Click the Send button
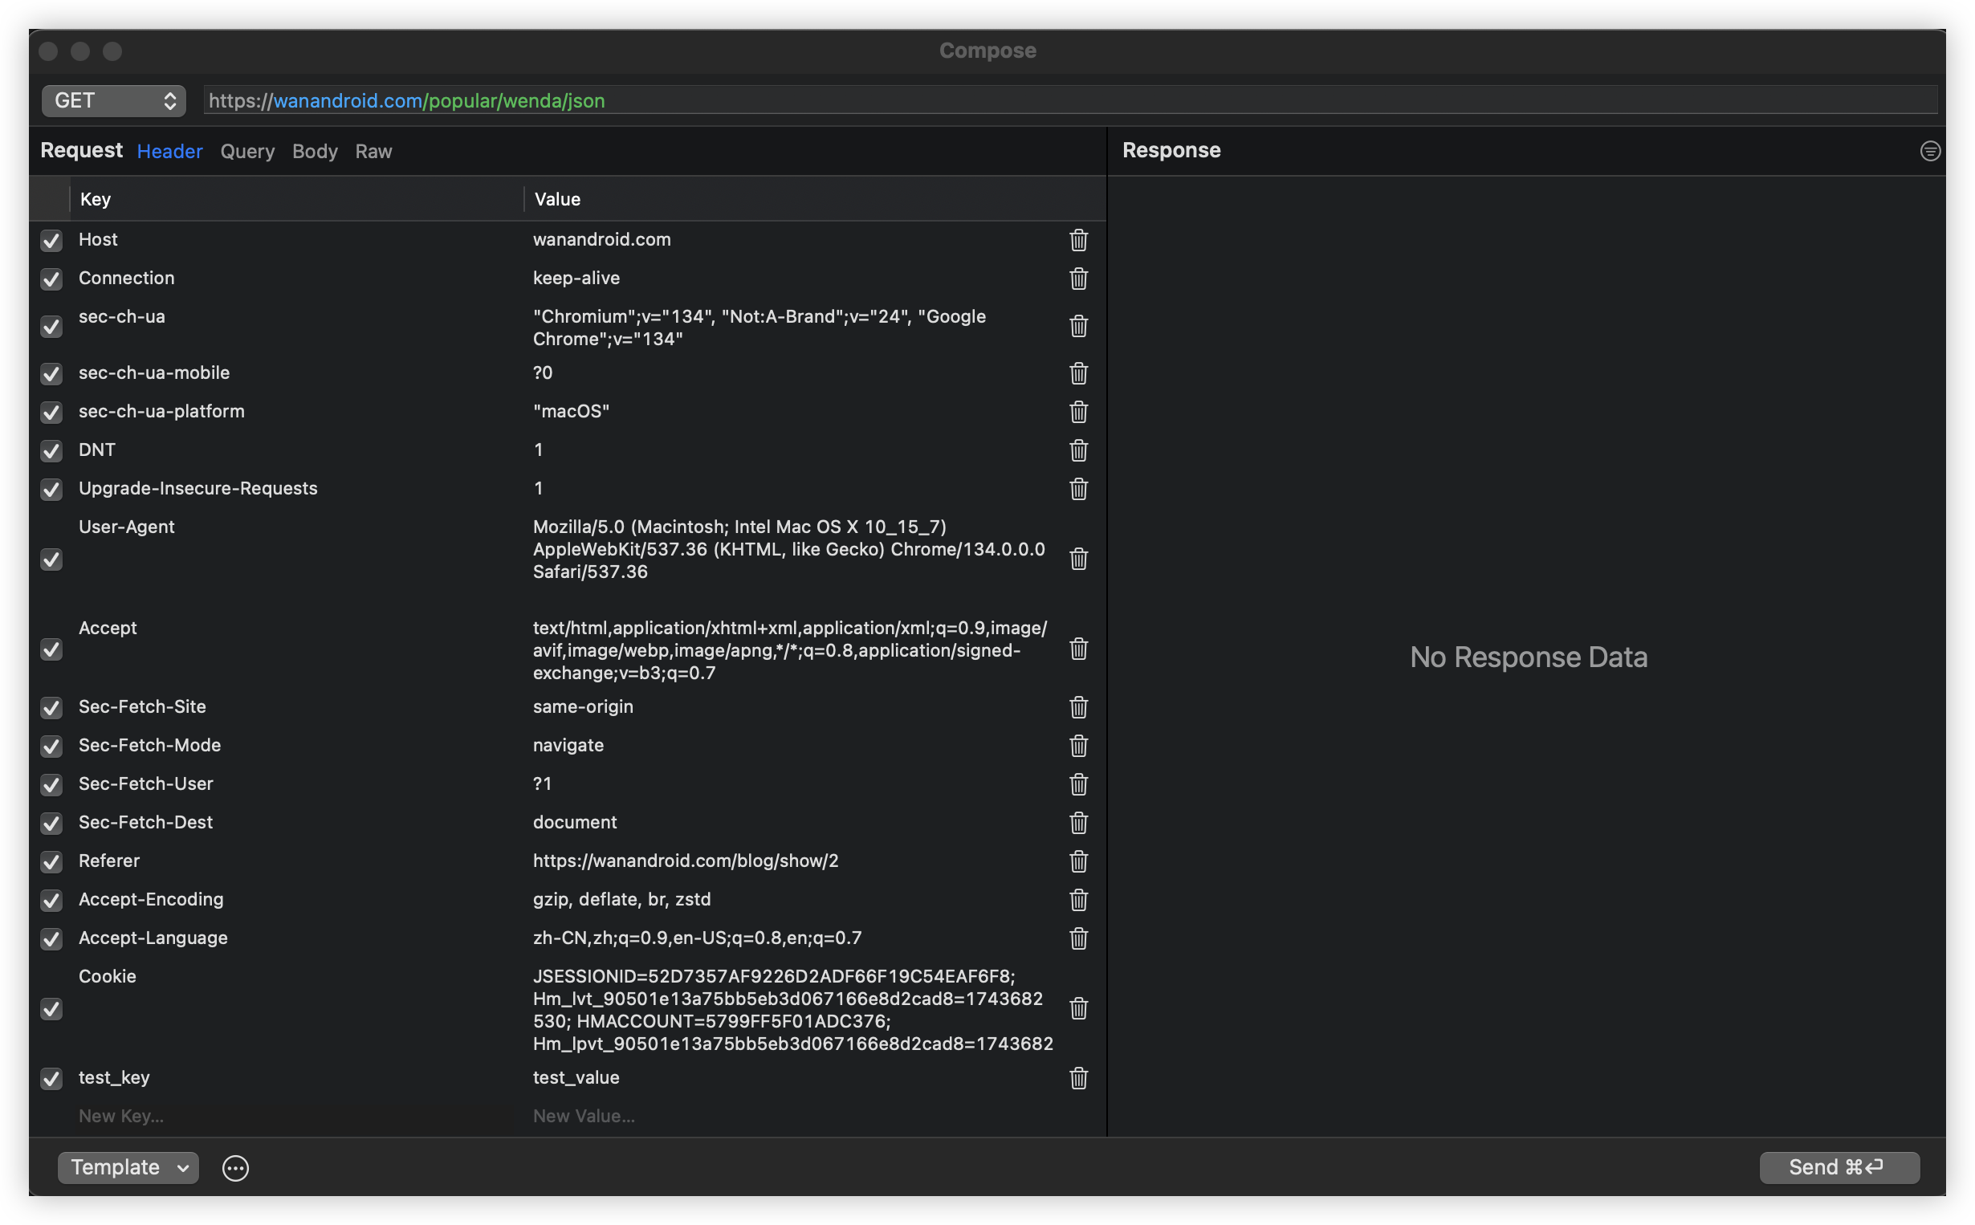Viewport: 1975px width, 1225px height. (1839, 1167)
